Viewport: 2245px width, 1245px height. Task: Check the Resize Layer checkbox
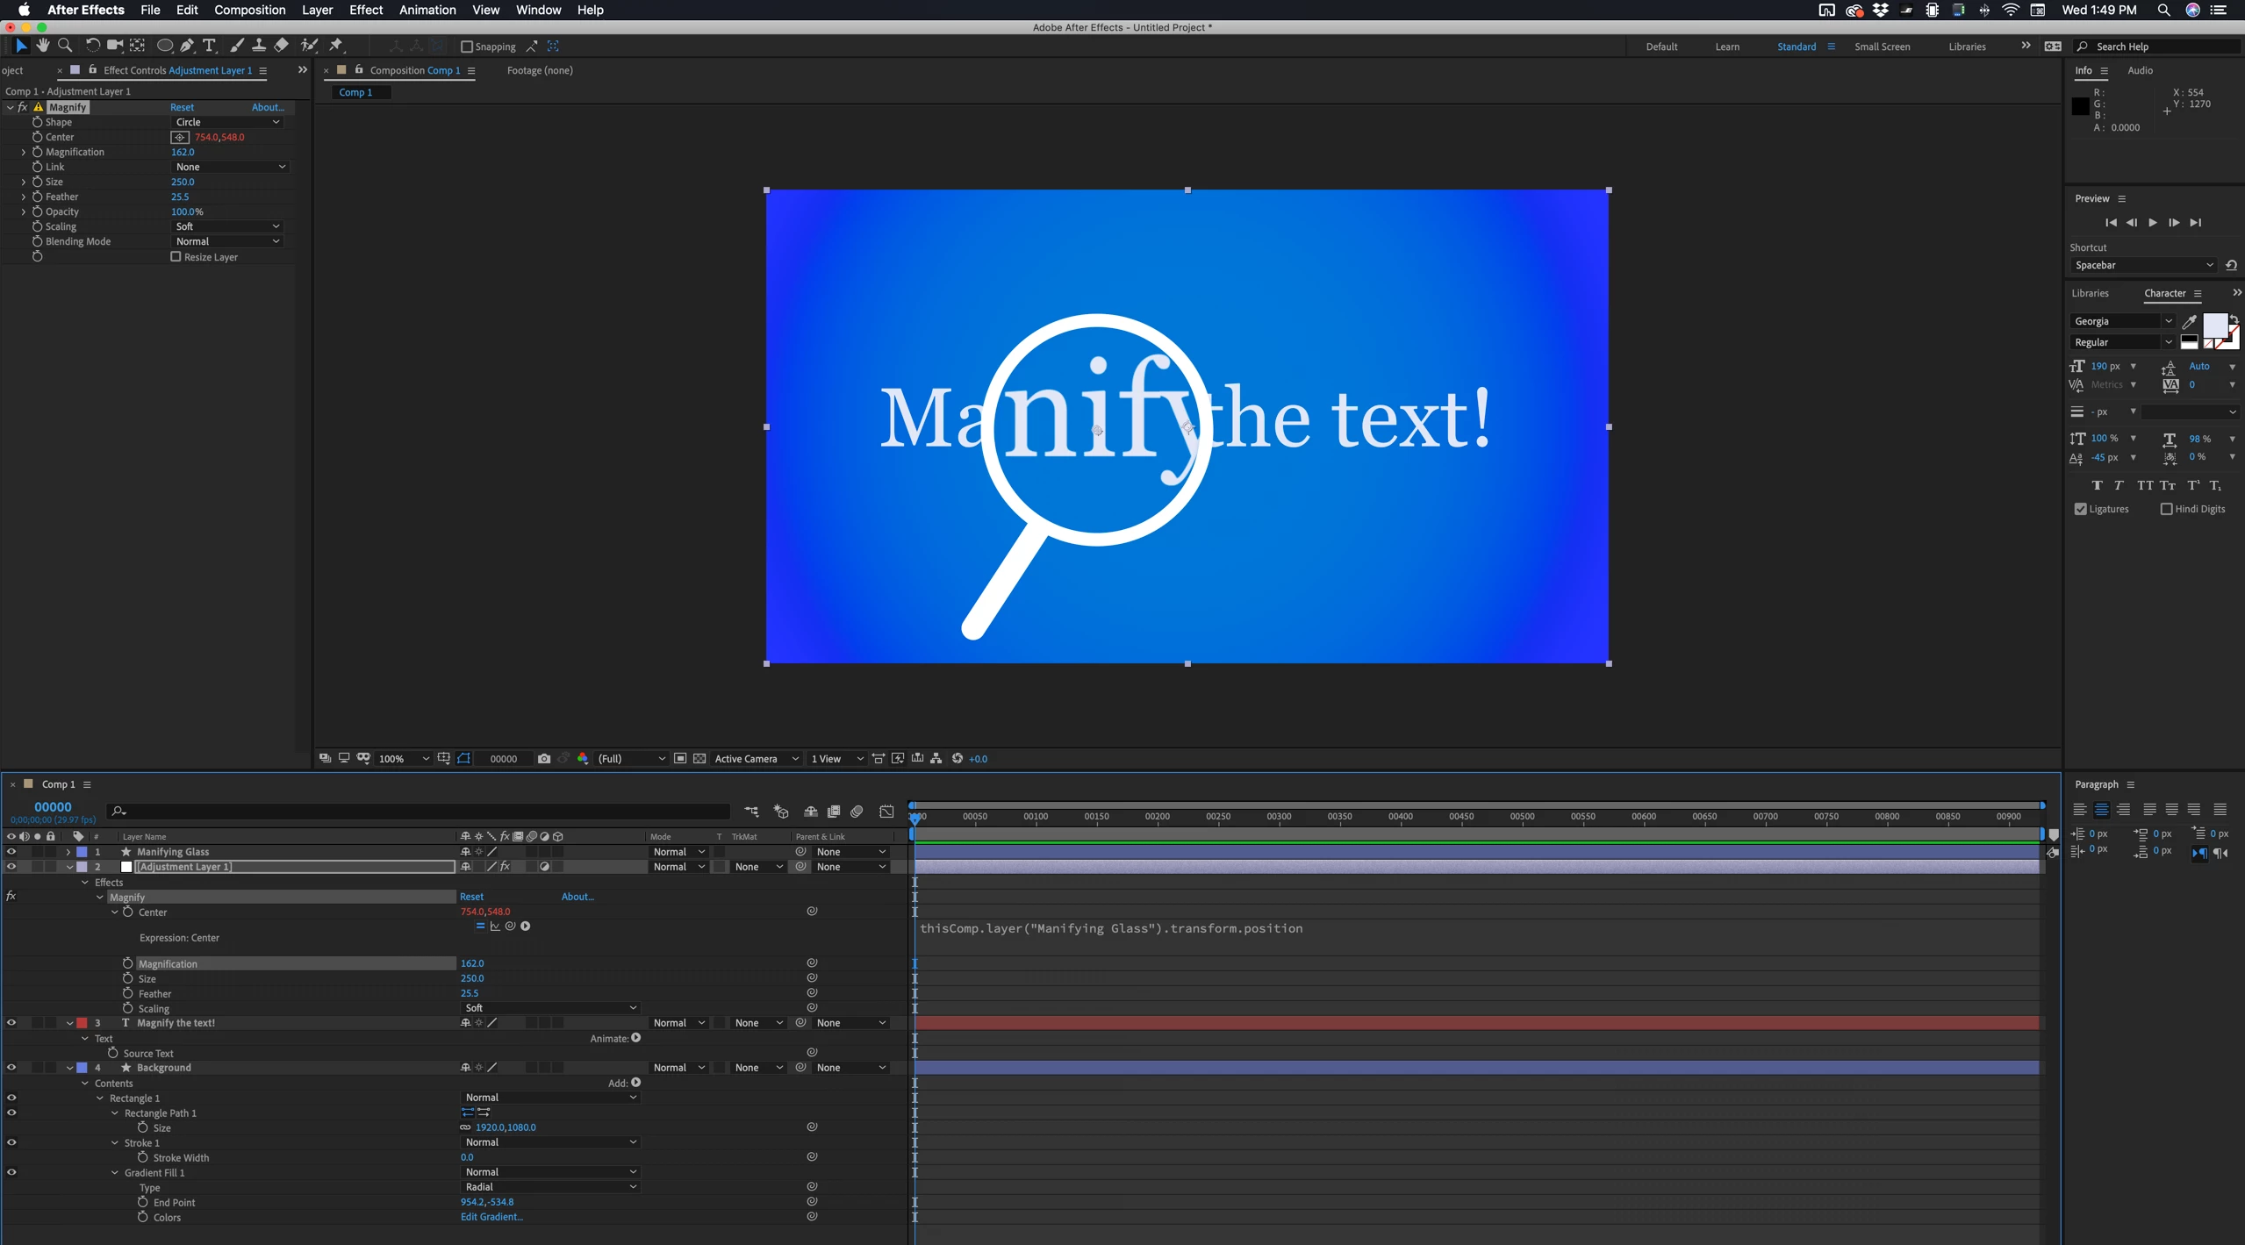176,257
